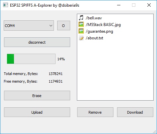This screenshot has width=157, height=134.
Task: Click the picture icon beside M5Stack BASIC.jpg
Action: (81, 24)
